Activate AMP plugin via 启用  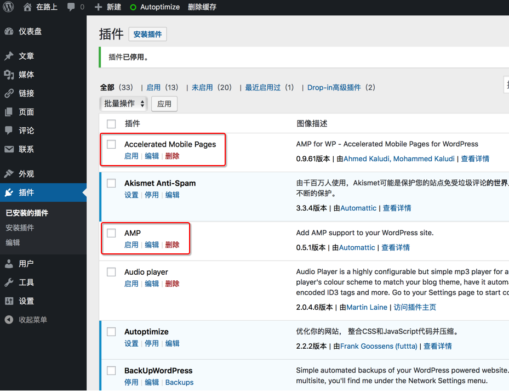131,245
